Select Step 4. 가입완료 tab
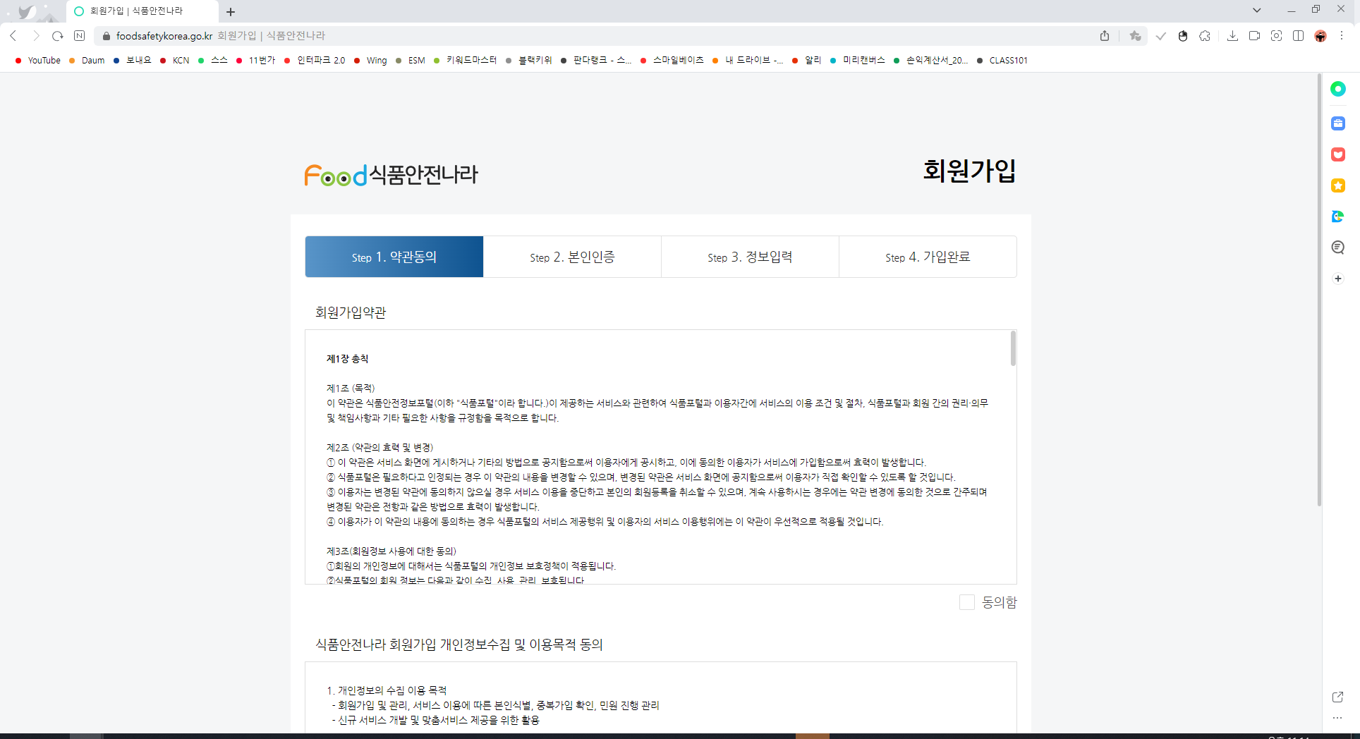Image resolution: width=1360 pixels, height=739 pixels. (x=928, y=257)
